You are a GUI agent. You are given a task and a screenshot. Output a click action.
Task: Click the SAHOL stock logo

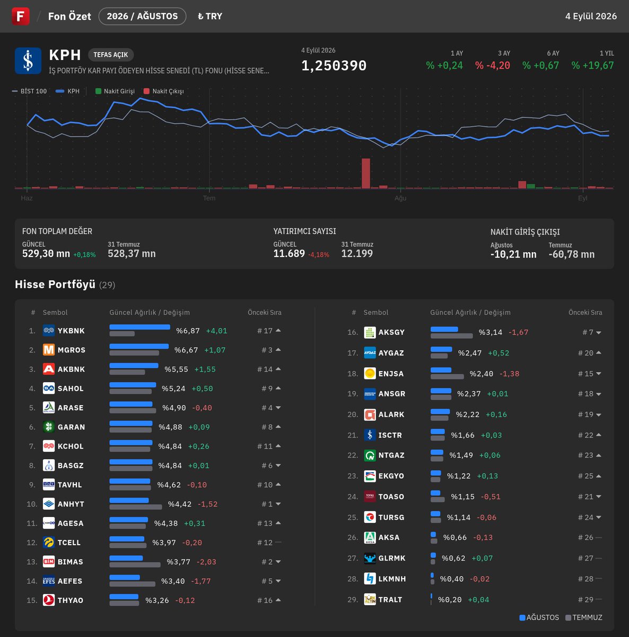point(49,389)
